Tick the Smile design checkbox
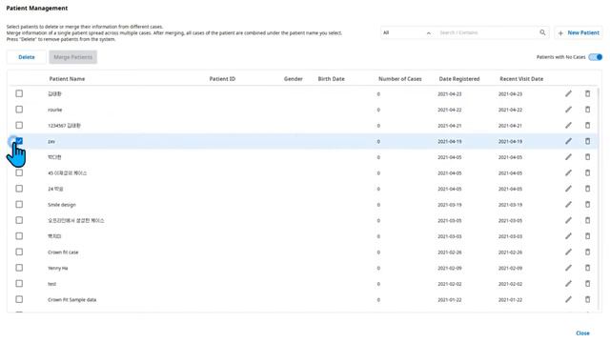Screen dimensions: 610x343 [x=19, y=204]
